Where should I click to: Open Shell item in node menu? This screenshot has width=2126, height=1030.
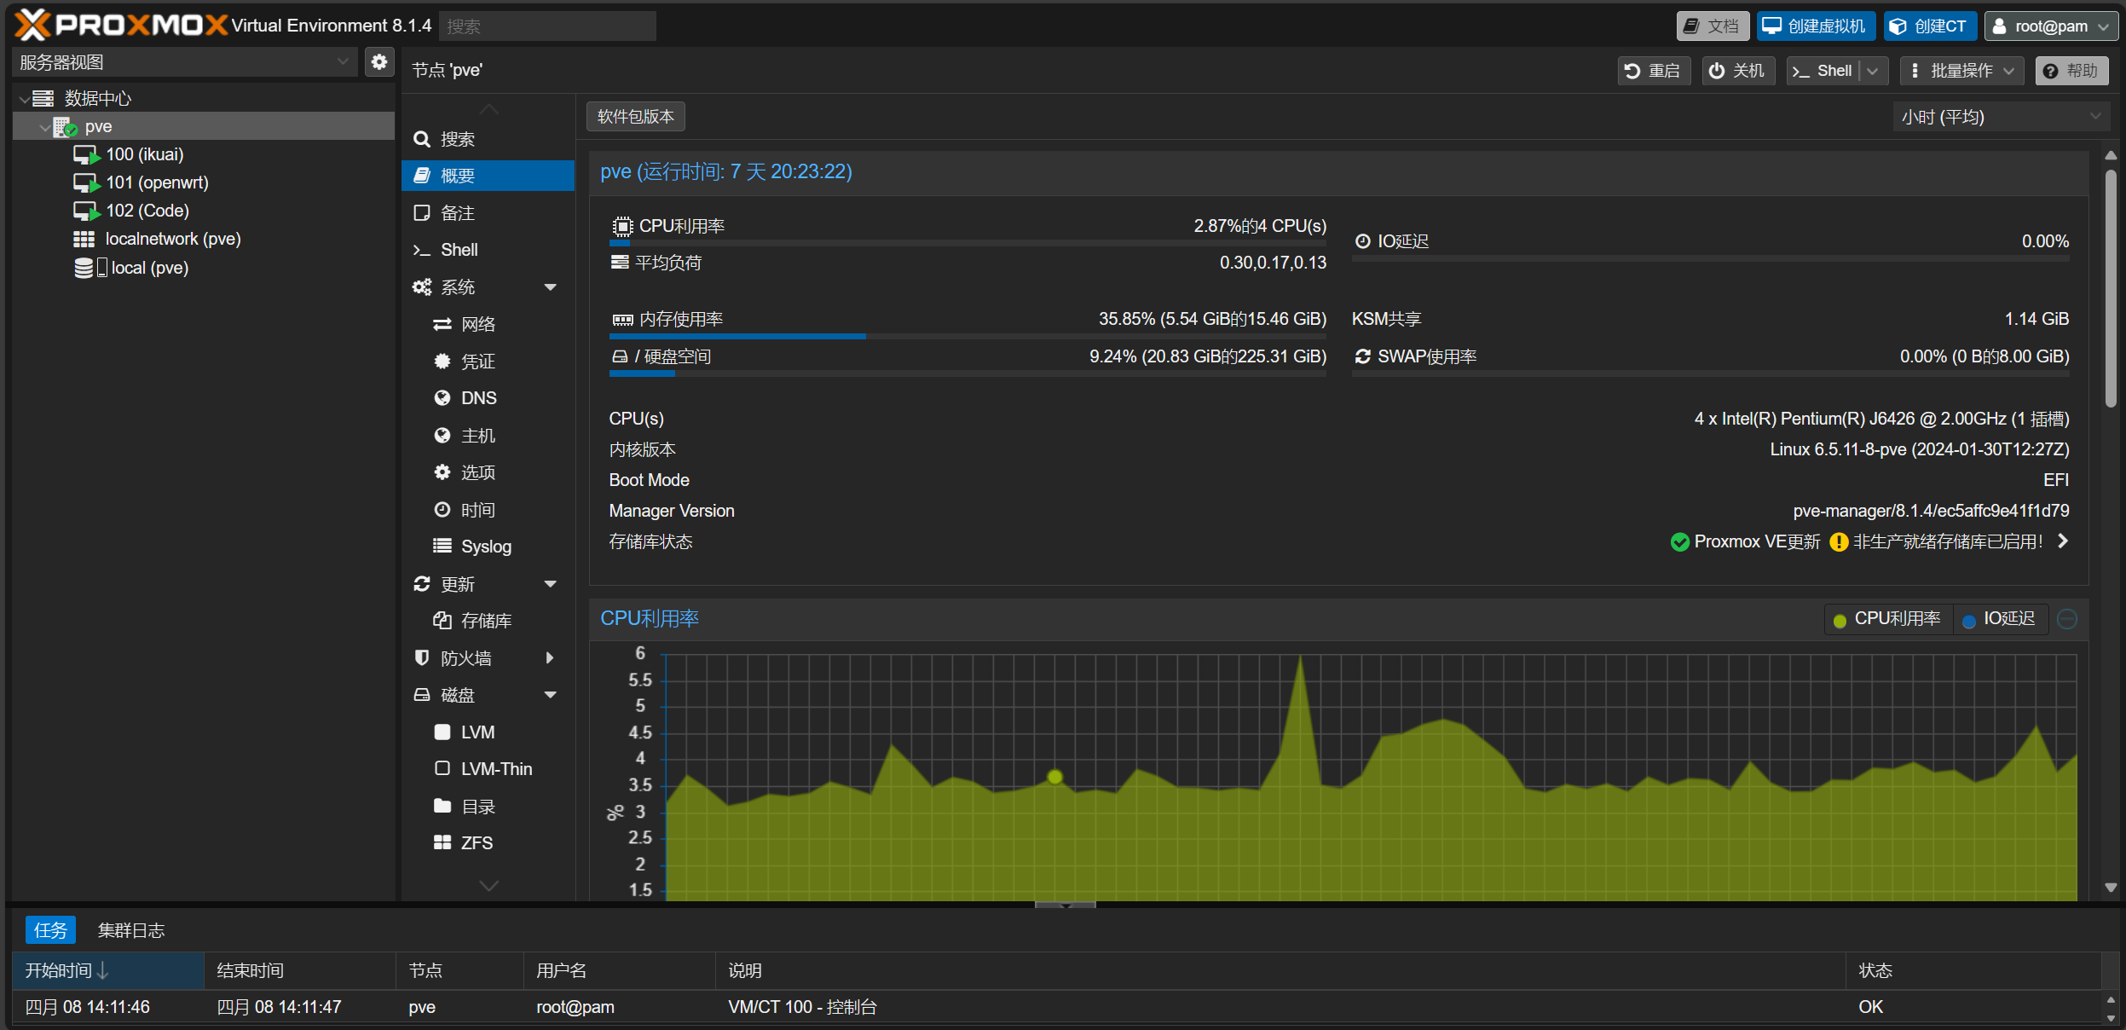[459, 250]
